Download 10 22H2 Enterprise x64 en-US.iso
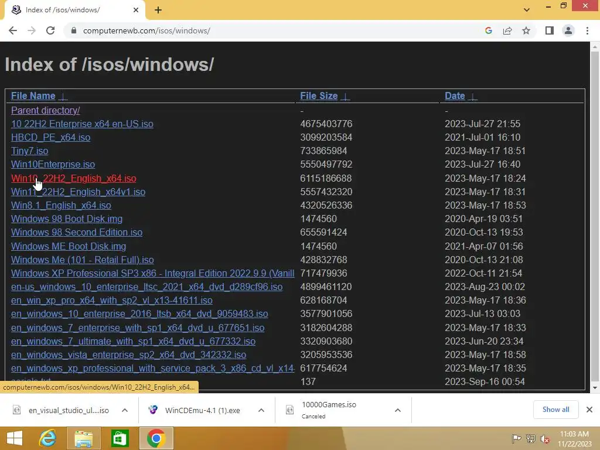Viewport: 600px width, 450px height. (x=82, y=124)
